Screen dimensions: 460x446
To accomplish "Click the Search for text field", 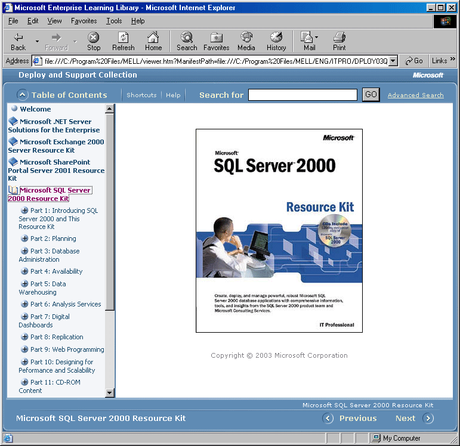I will click(x=302, y=95).
